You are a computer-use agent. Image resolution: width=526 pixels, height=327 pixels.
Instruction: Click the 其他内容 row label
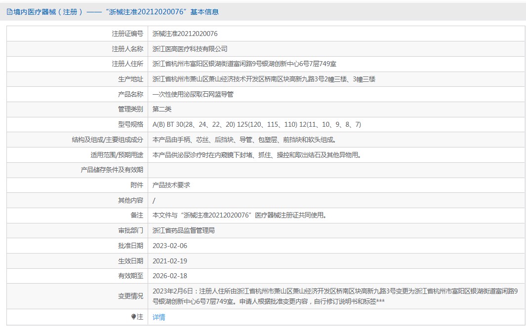130,200
